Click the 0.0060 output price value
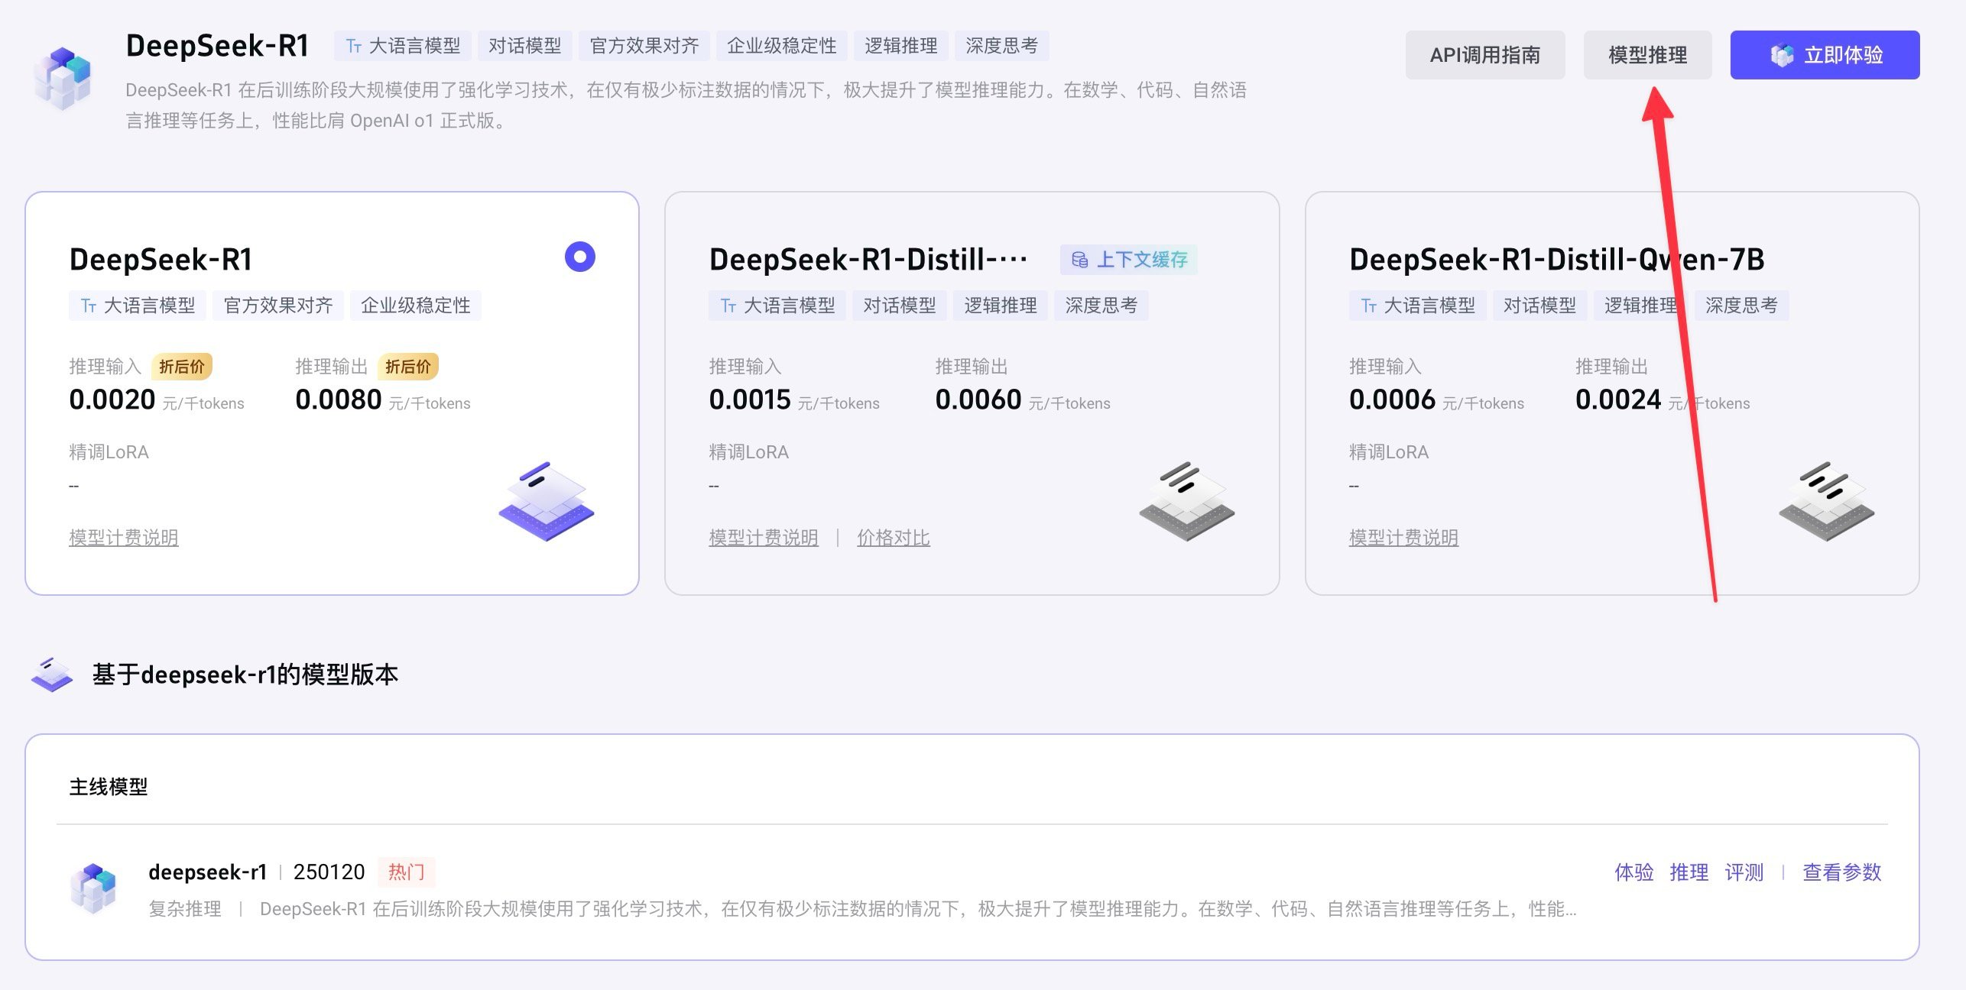This screenshot has width=1966, height=990. coord(978,400)
